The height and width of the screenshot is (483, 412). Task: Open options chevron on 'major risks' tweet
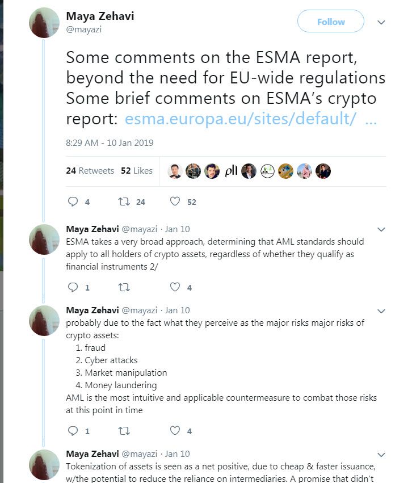(381, 311)
